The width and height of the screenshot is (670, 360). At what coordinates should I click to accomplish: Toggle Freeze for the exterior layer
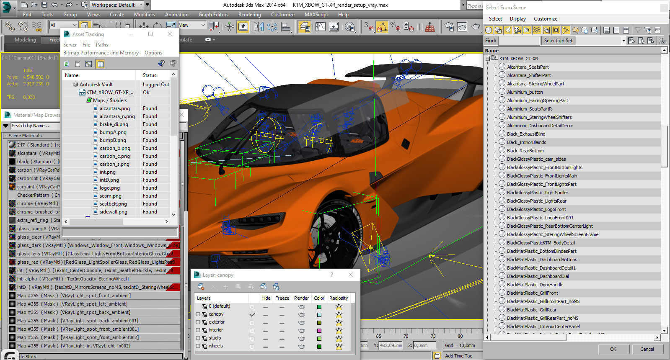(x=282, y=322)
